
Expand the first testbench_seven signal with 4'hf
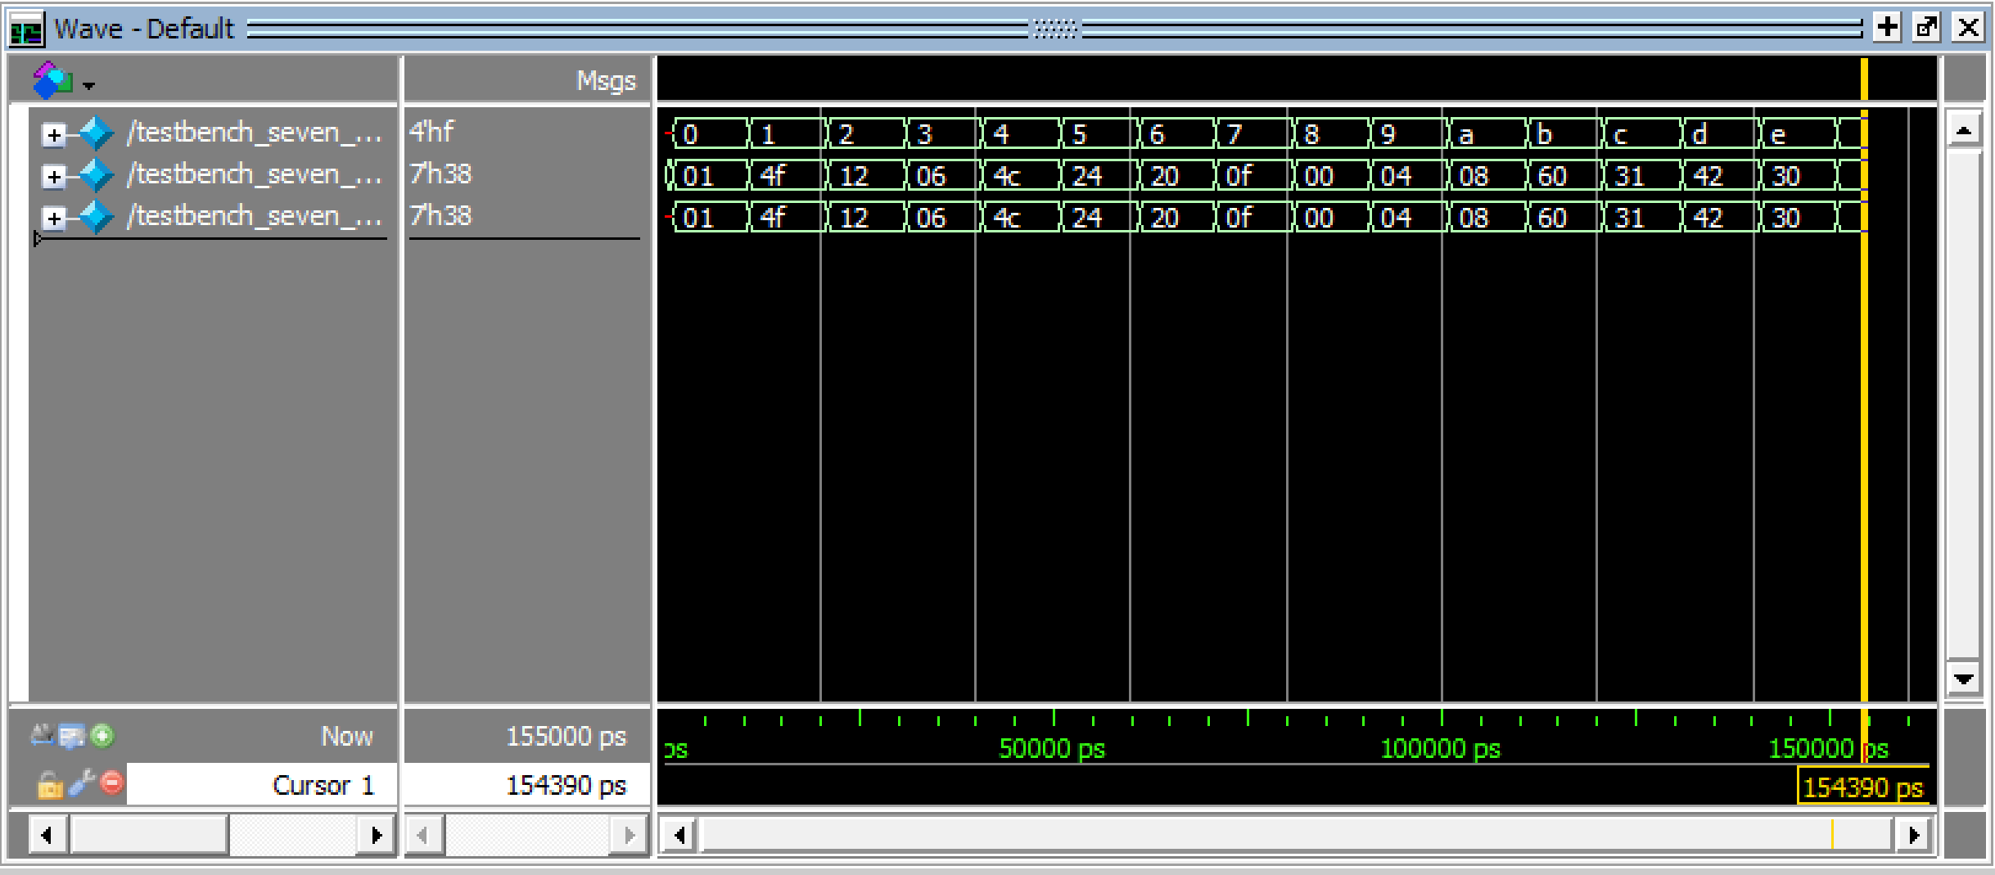click(x=54, y=135)
